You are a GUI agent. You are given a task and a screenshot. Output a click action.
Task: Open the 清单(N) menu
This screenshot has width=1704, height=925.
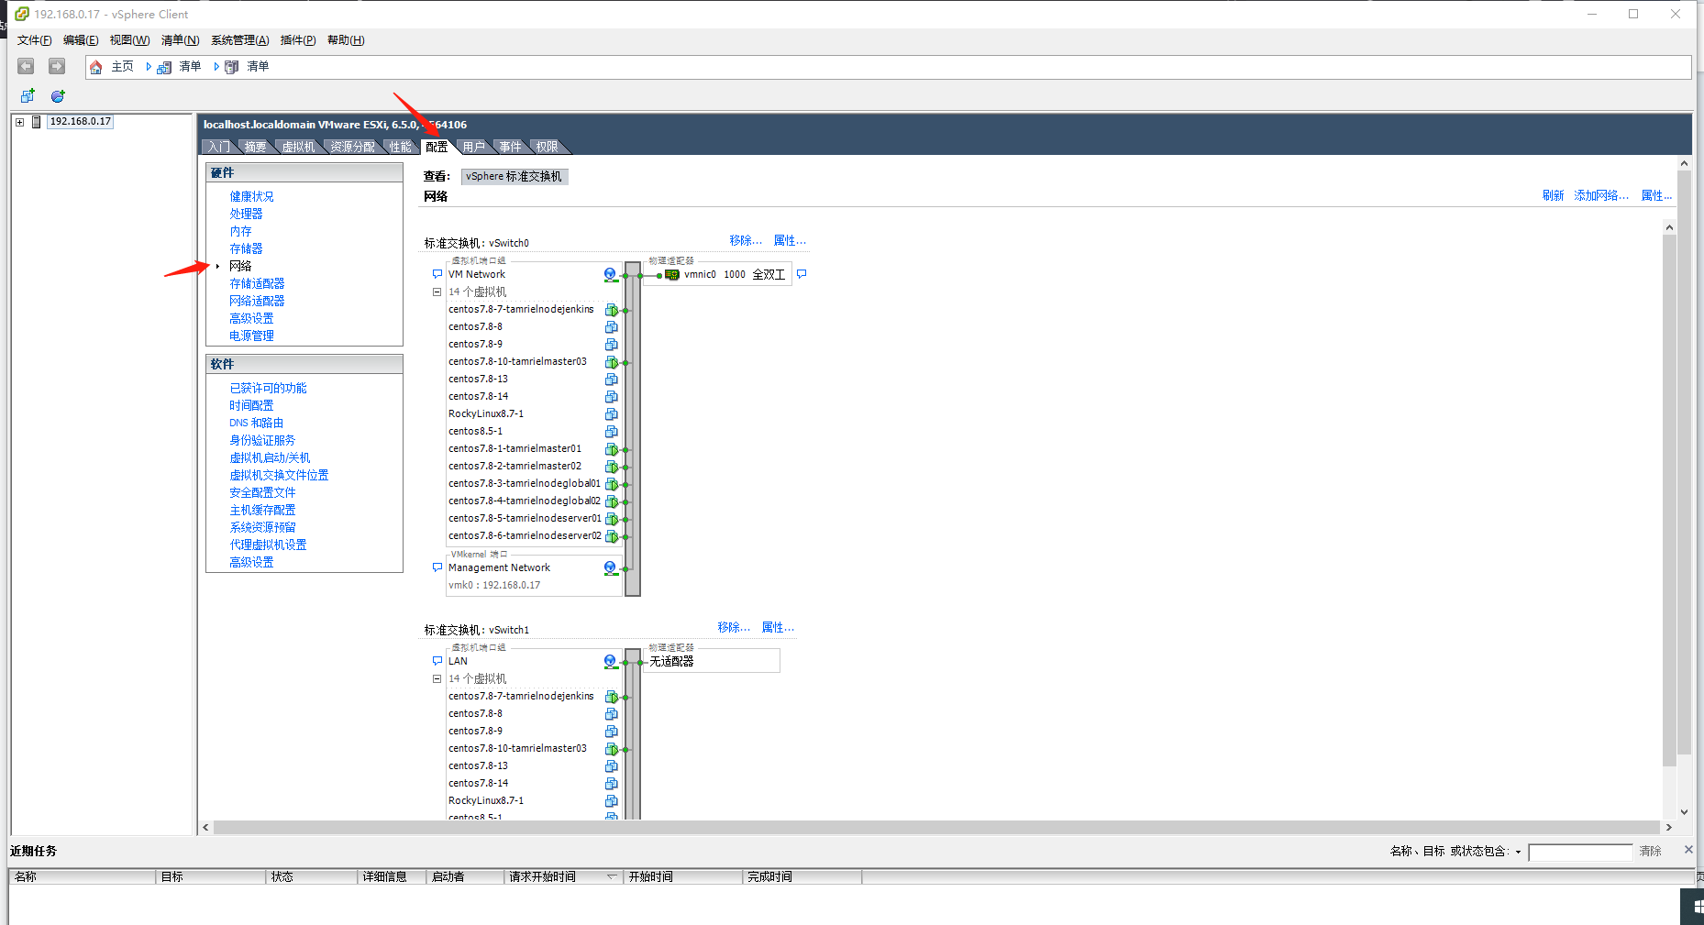coord(180,40)
